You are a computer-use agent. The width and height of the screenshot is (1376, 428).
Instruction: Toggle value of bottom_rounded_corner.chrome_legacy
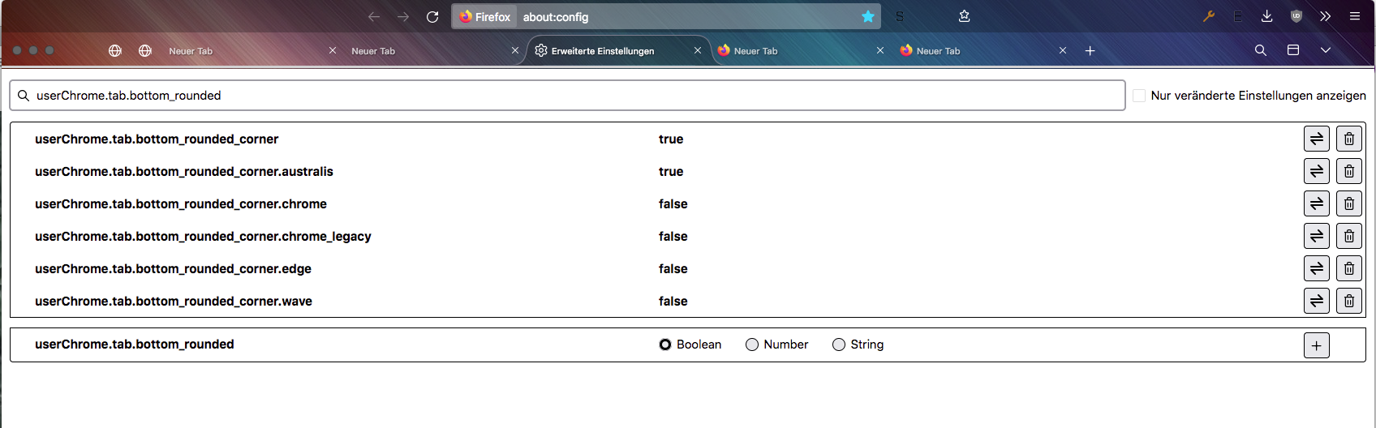coord(1317,236)
